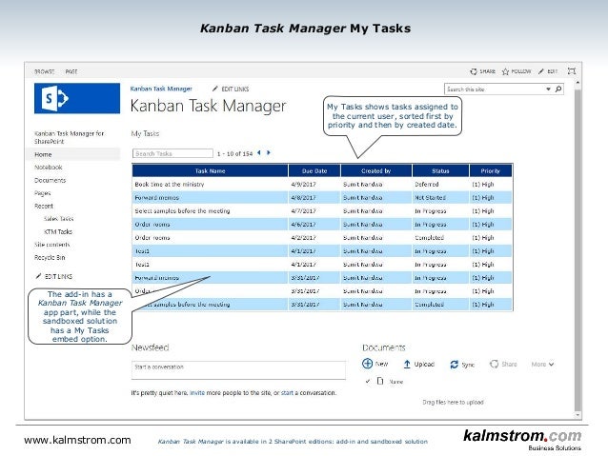Click the Sync icon in Documents
This screenshot has width=608, height=456.
pos(454,365)
